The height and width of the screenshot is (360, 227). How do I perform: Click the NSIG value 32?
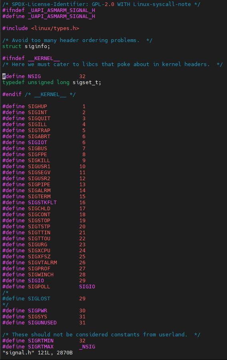coord(82,76)
